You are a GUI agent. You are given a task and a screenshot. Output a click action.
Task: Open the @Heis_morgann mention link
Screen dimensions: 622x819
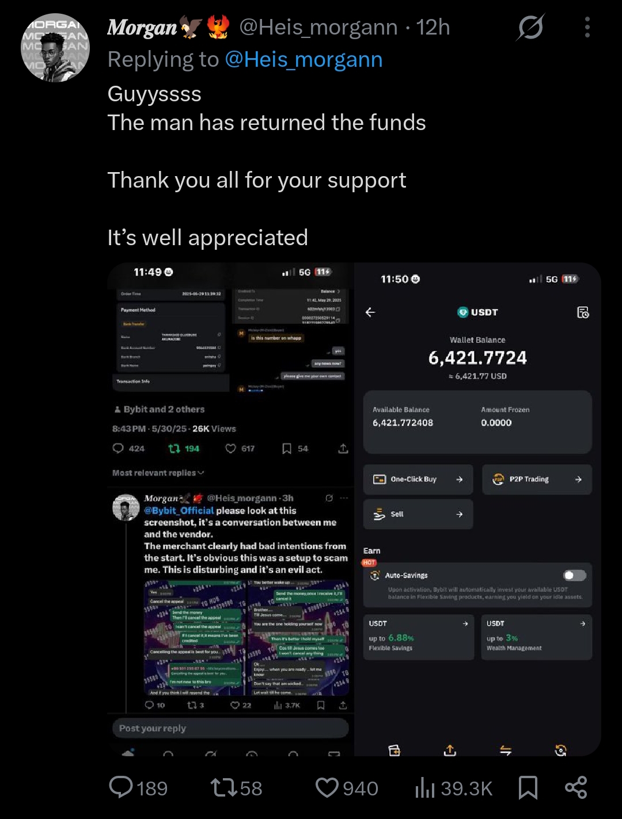pos(304,59)
